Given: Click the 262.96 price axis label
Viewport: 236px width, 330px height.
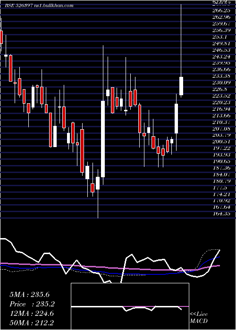Looking at the screenshot, I should pos(221,17).
